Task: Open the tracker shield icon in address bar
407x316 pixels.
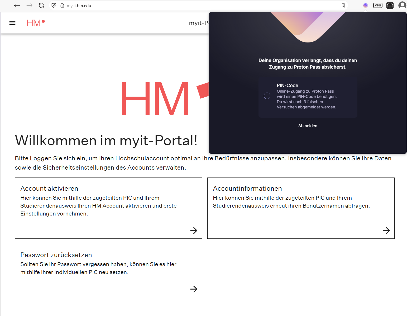Action: tap(54, 6)
